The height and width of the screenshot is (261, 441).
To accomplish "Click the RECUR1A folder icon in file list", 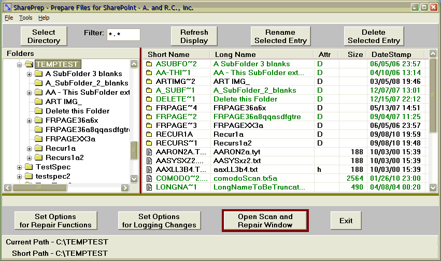I will coord(149,134).
